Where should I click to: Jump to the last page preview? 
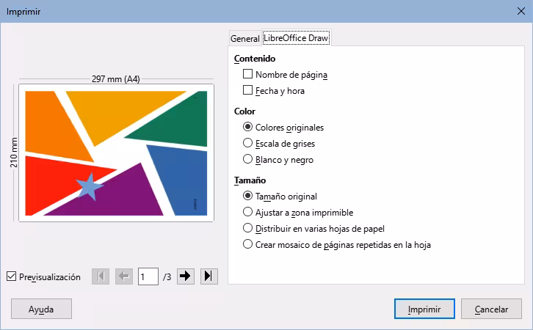point(209,276)
